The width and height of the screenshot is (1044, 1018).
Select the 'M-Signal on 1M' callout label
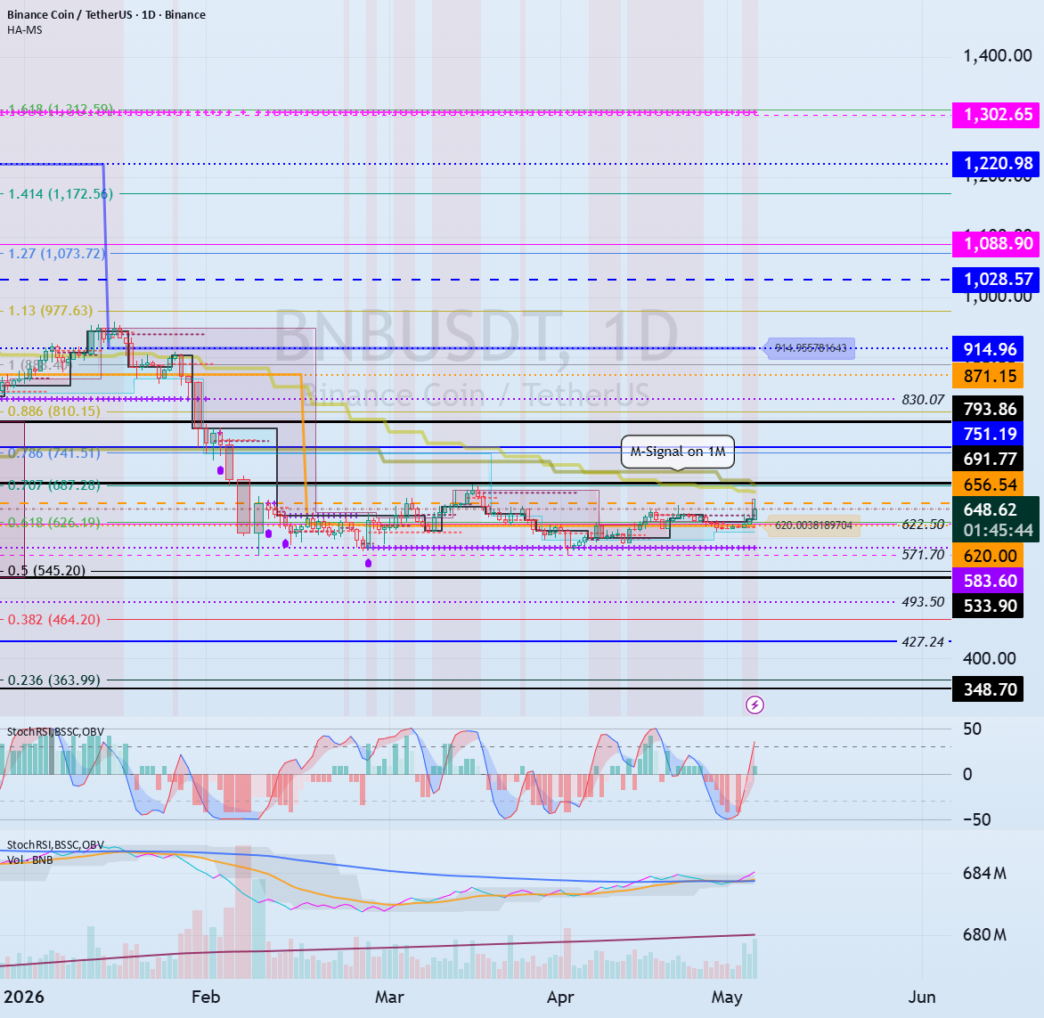678,452
